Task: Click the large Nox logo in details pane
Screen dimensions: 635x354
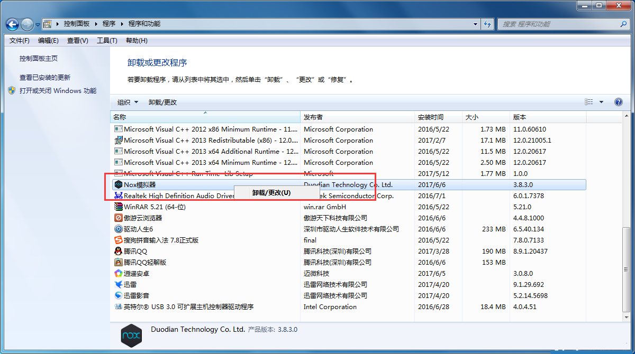Action: 132,336
